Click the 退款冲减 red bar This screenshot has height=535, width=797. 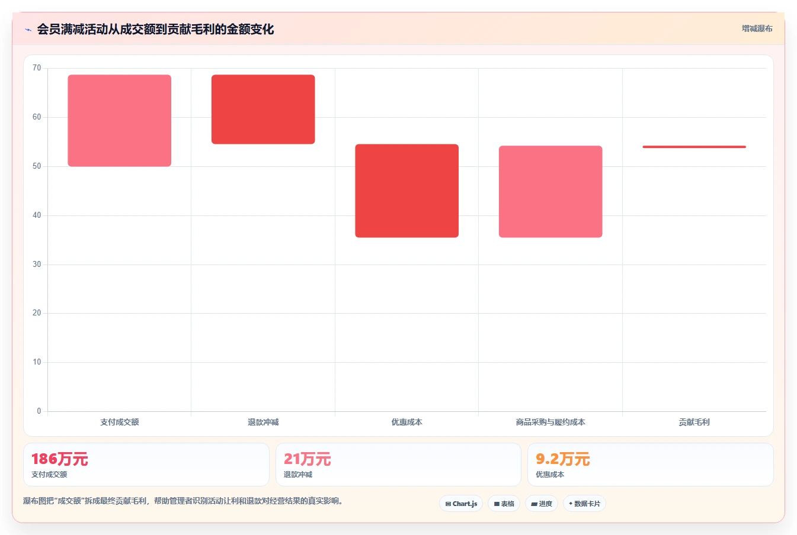coord(263,109)
